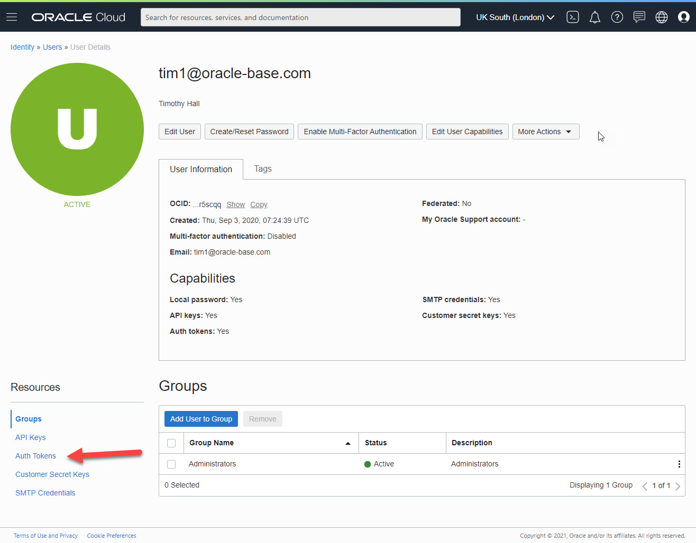Screen dimensions: 696x543
Task: Click the green user avatar image
Action: point(77,129)
